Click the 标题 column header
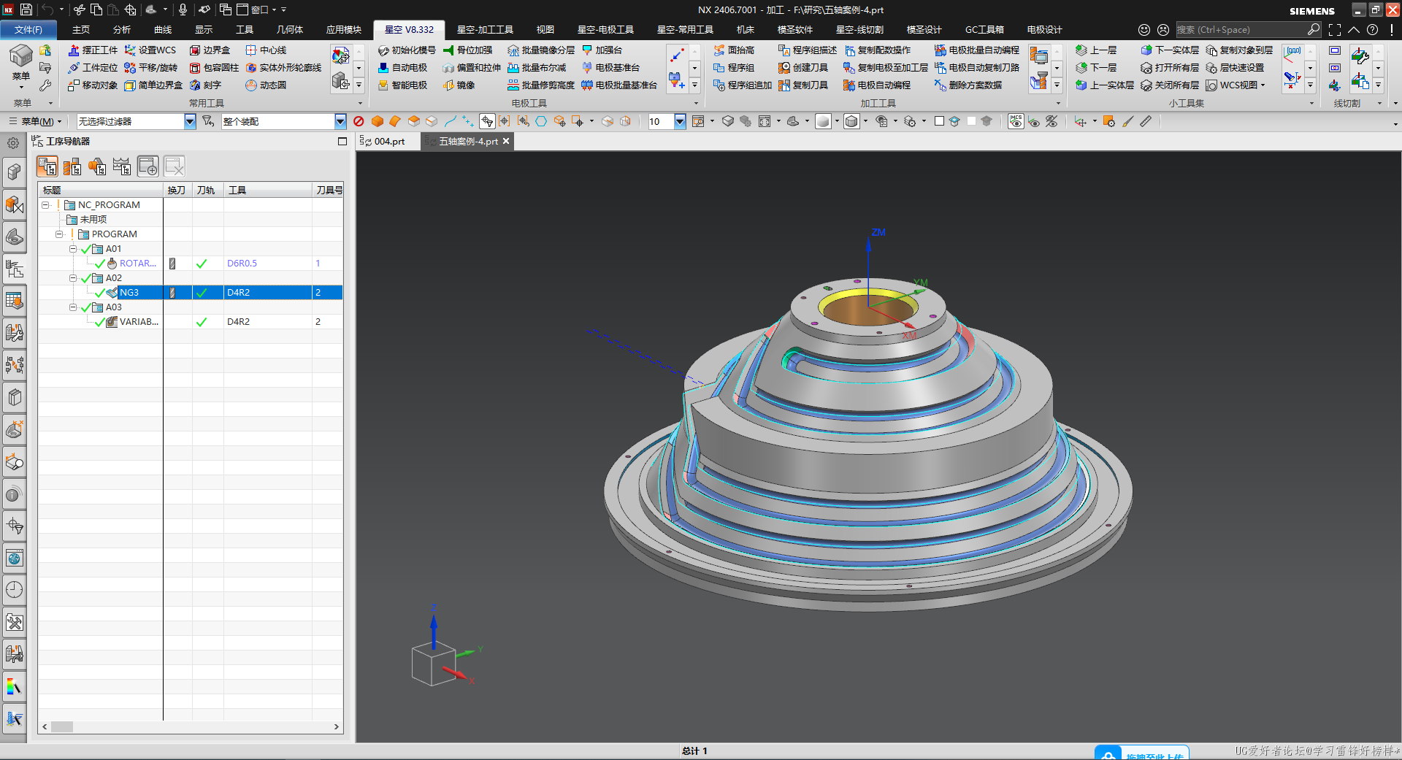The image size is (1402, 760). 101,190
